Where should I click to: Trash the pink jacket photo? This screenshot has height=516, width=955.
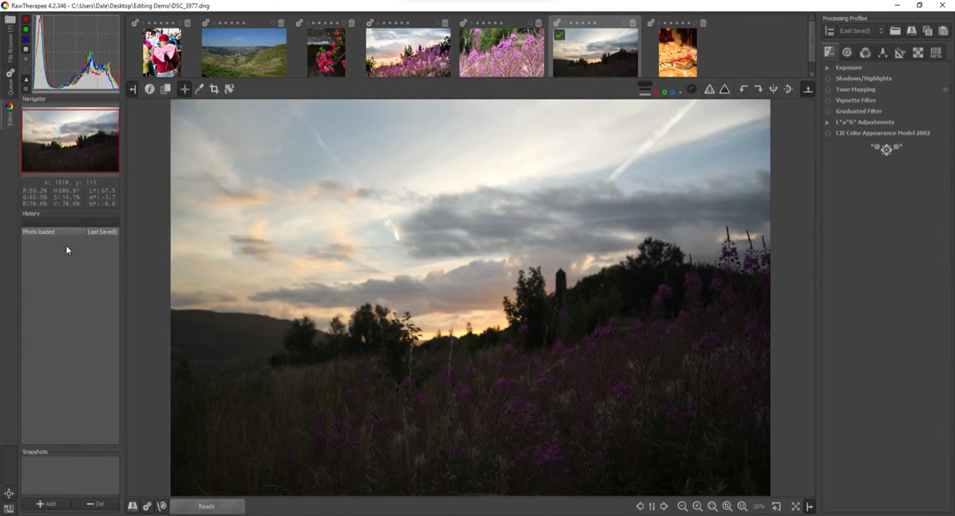(187, 23)
